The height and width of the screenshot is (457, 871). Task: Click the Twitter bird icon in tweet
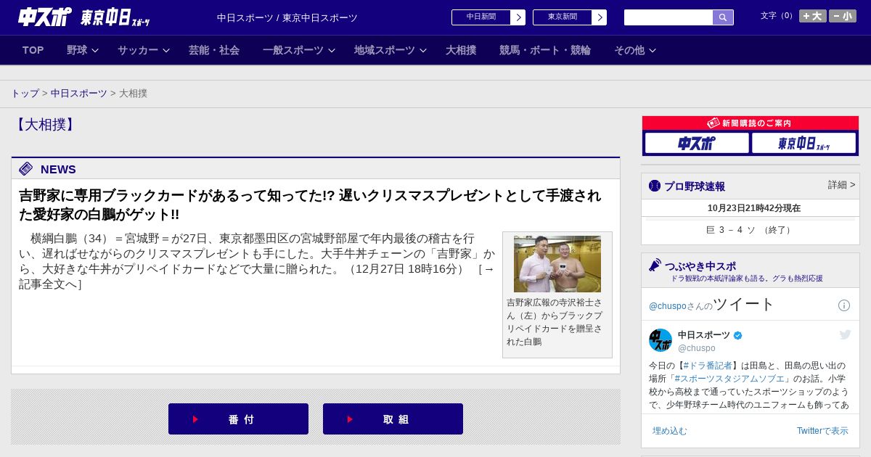coord(845,334)
